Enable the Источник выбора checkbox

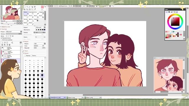pos(1,40)
